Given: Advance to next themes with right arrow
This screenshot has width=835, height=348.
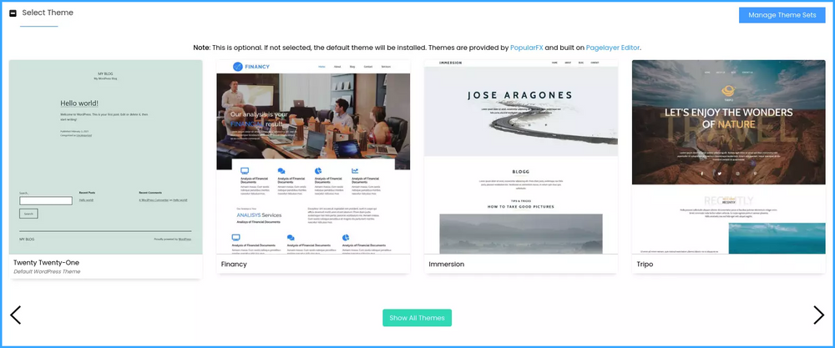Looking at the screenshot, I should click(818, 315).
